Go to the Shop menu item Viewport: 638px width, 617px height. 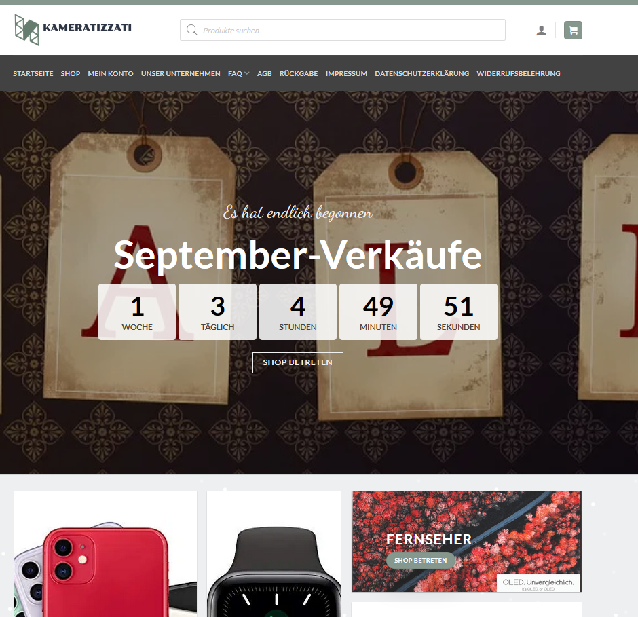(x=71, y=74)
